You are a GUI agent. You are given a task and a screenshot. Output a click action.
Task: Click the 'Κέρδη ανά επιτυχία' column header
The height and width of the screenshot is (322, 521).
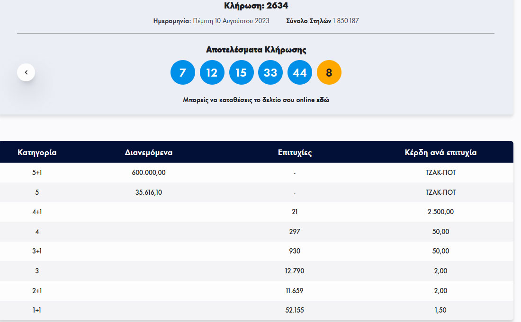440,153
